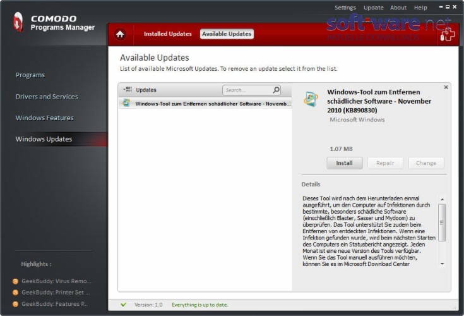Click the Version: 1.0 status text
Viewport: 464px width, 316px height.
click(x=148, y=305)
